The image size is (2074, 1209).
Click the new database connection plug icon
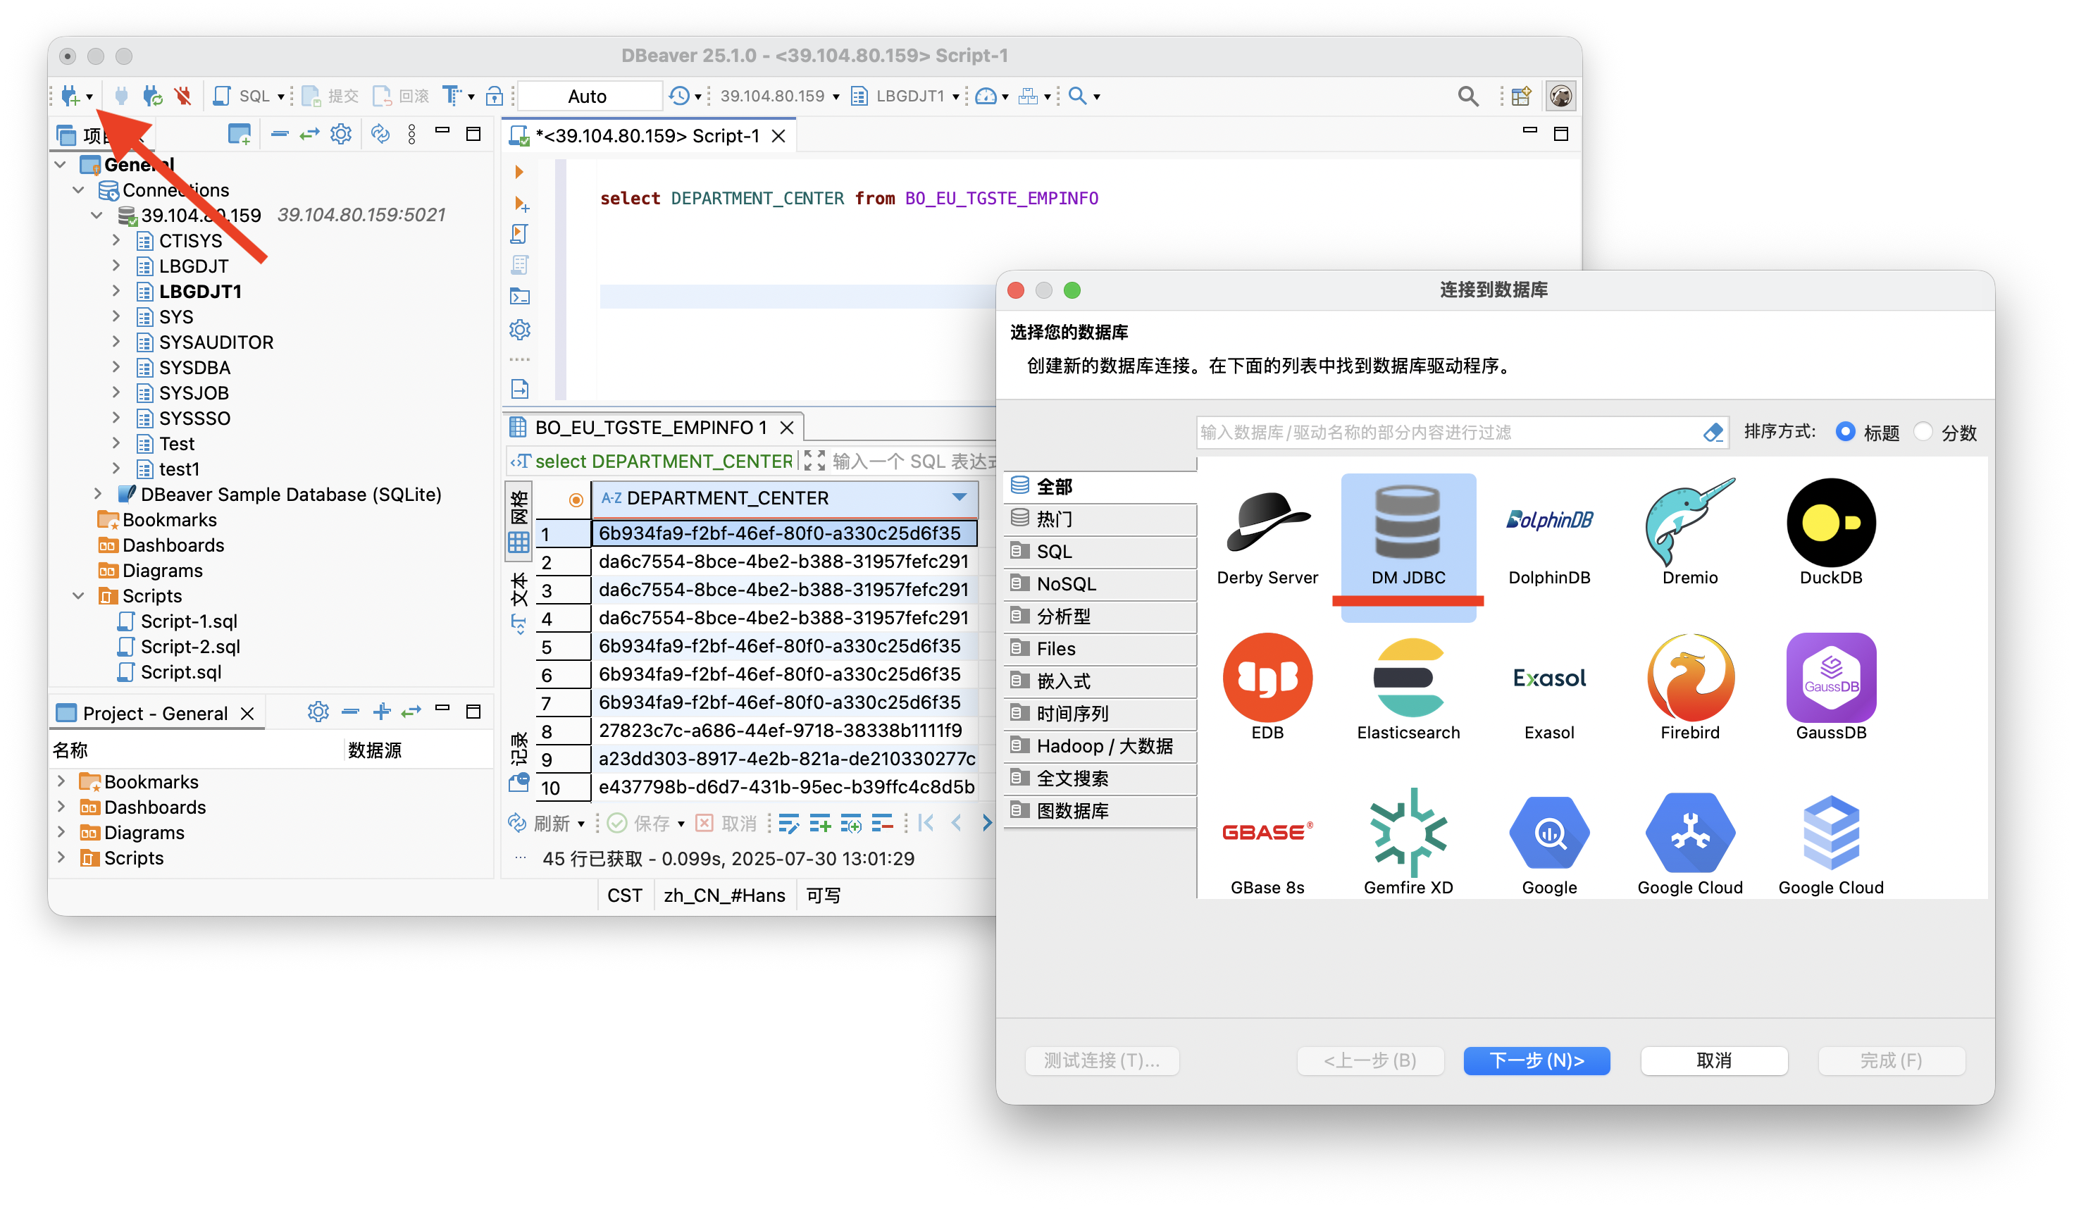(x=70, y=97)
